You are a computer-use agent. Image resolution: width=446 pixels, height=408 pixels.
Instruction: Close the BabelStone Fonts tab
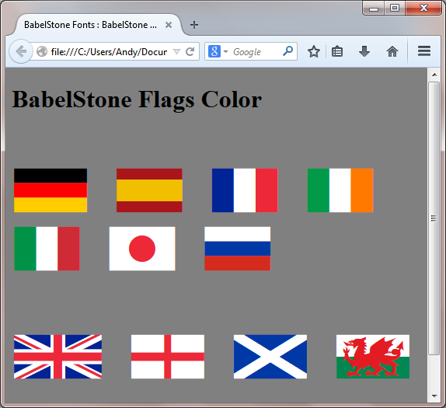point(169,25)
